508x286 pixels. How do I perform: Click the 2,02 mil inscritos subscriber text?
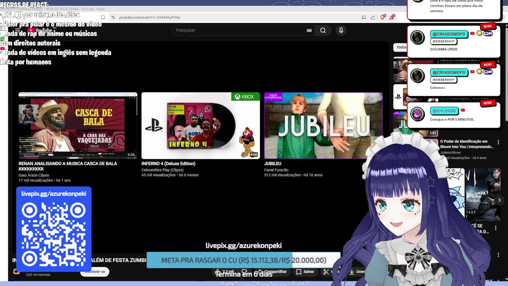pos(38,274)
